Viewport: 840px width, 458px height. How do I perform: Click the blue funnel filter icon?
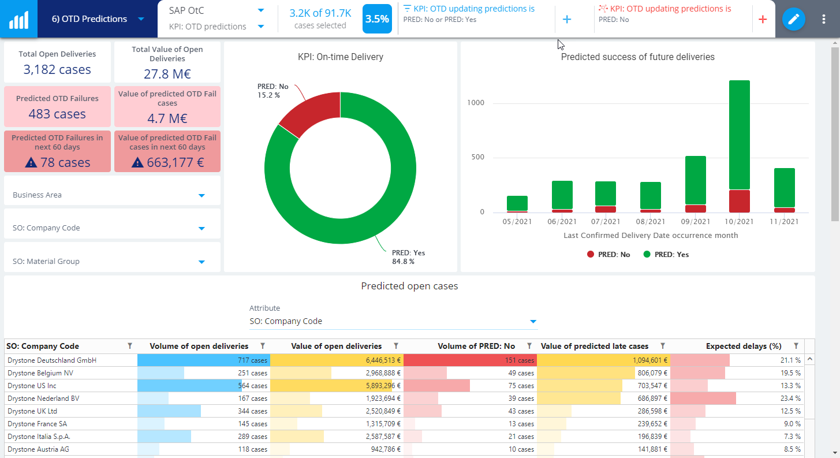tap(408, 9)
